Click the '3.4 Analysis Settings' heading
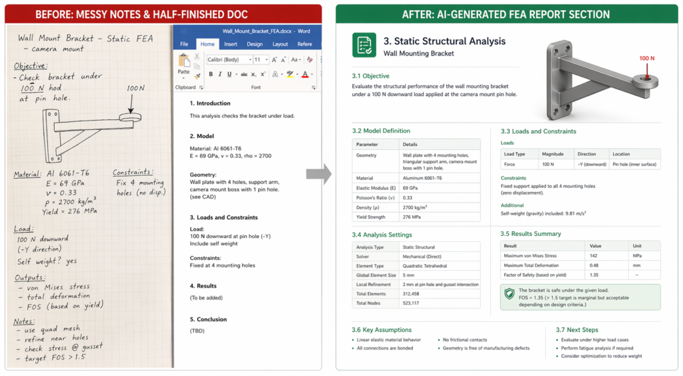Image resolution: width=683 pixels, height=376 pixels. coord(382,235)
